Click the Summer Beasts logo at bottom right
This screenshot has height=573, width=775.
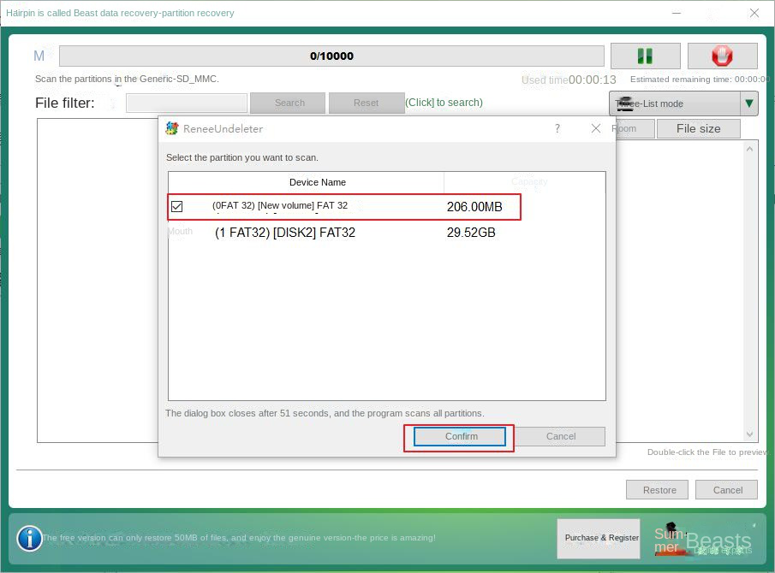702,539
